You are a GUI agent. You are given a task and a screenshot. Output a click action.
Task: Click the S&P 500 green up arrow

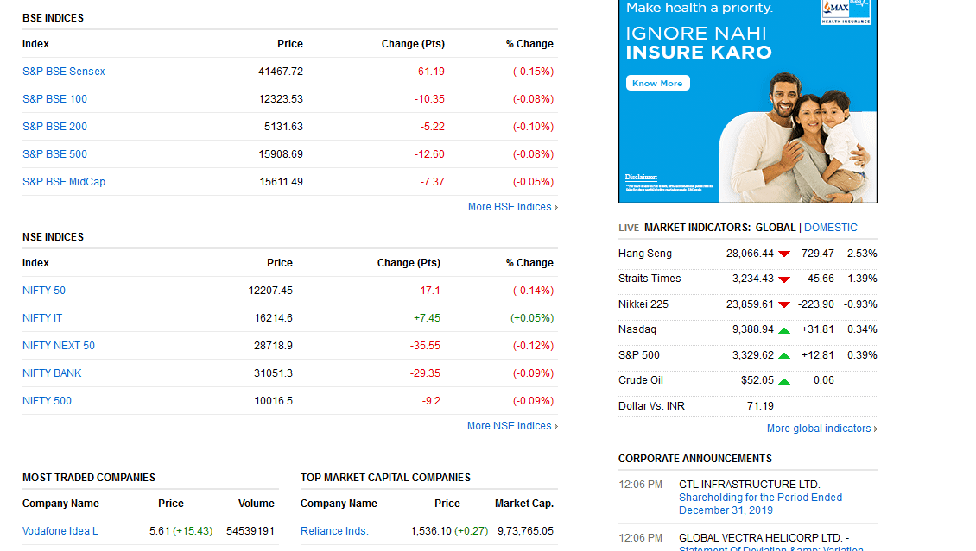click(783, 355)
